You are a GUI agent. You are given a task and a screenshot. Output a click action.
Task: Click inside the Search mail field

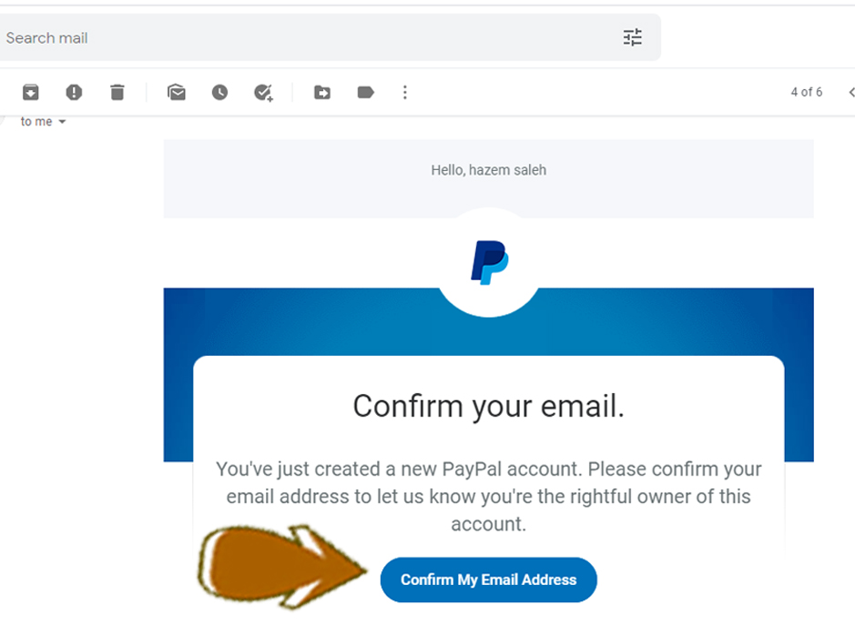tap(273, 38)
